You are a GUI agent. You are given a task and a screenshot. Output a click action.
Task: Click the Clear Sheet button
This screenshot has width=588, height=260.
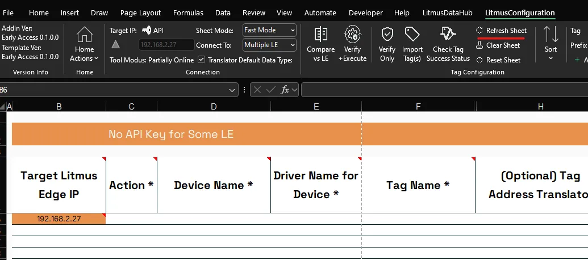498,45
